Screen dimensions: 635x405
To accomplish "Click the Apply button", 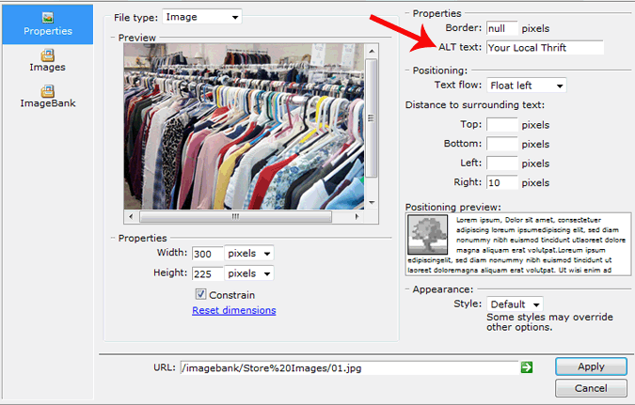I will [591, 366].
